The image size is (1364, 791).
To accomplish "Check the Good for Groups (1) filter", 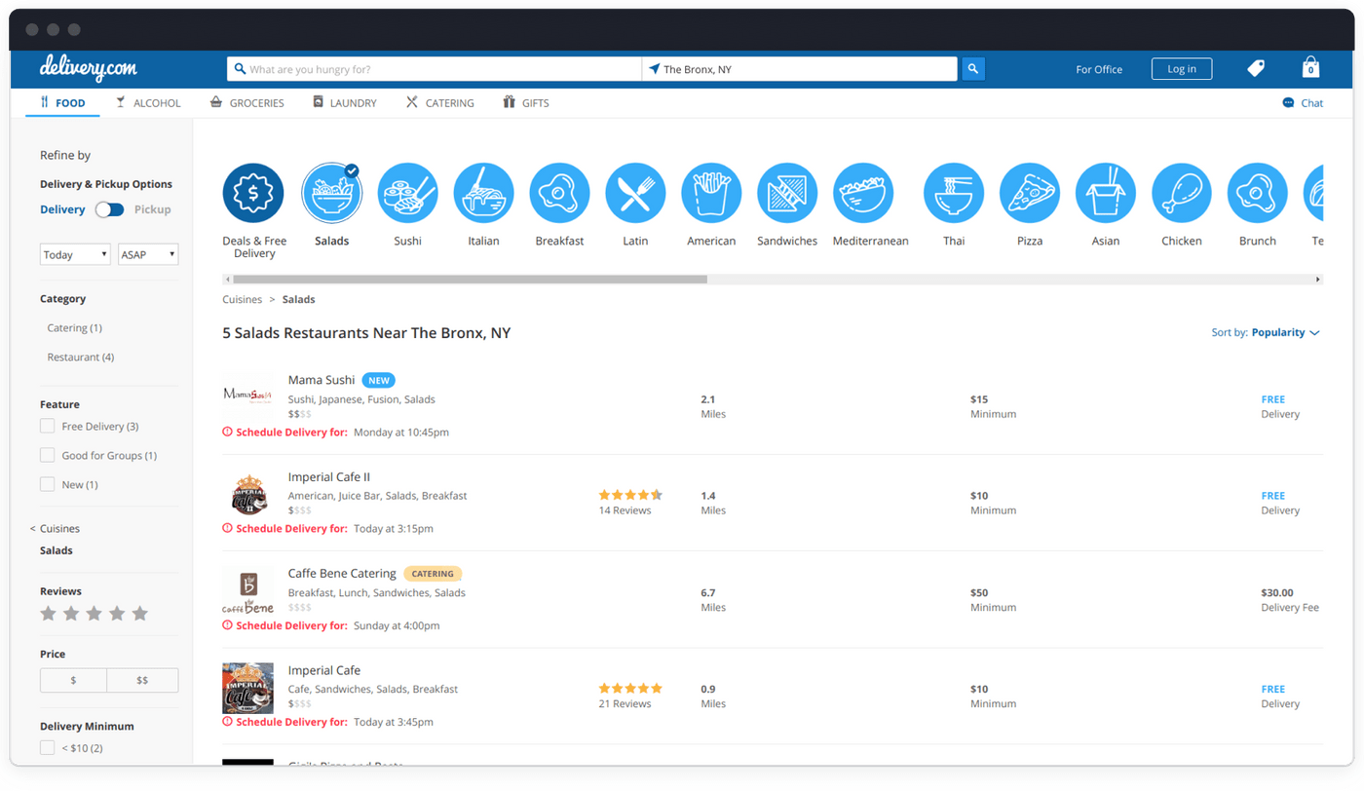I will click(x=47, y=455).
